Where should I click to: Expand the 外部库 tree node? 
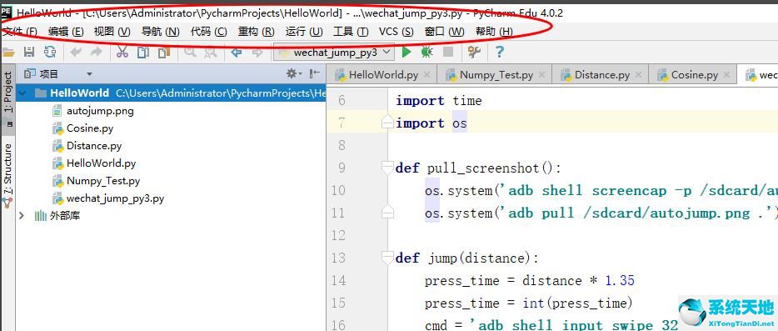(22, 216)
